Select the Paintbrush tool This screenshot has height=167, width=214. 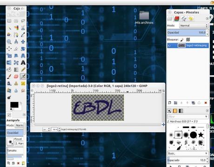[x=9, y=77]
